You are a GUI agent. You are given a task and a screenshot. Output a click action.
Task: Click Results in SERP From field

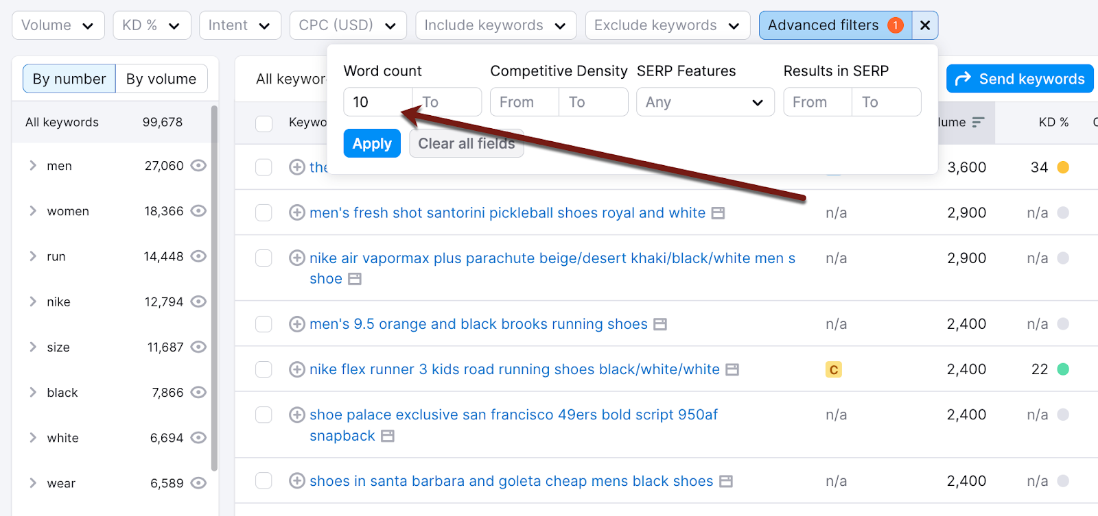click(818, 102)
